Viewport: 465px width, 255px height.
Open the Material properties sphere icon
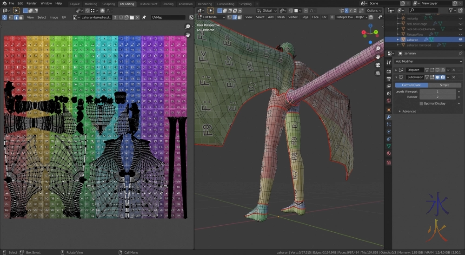[388, 154]
